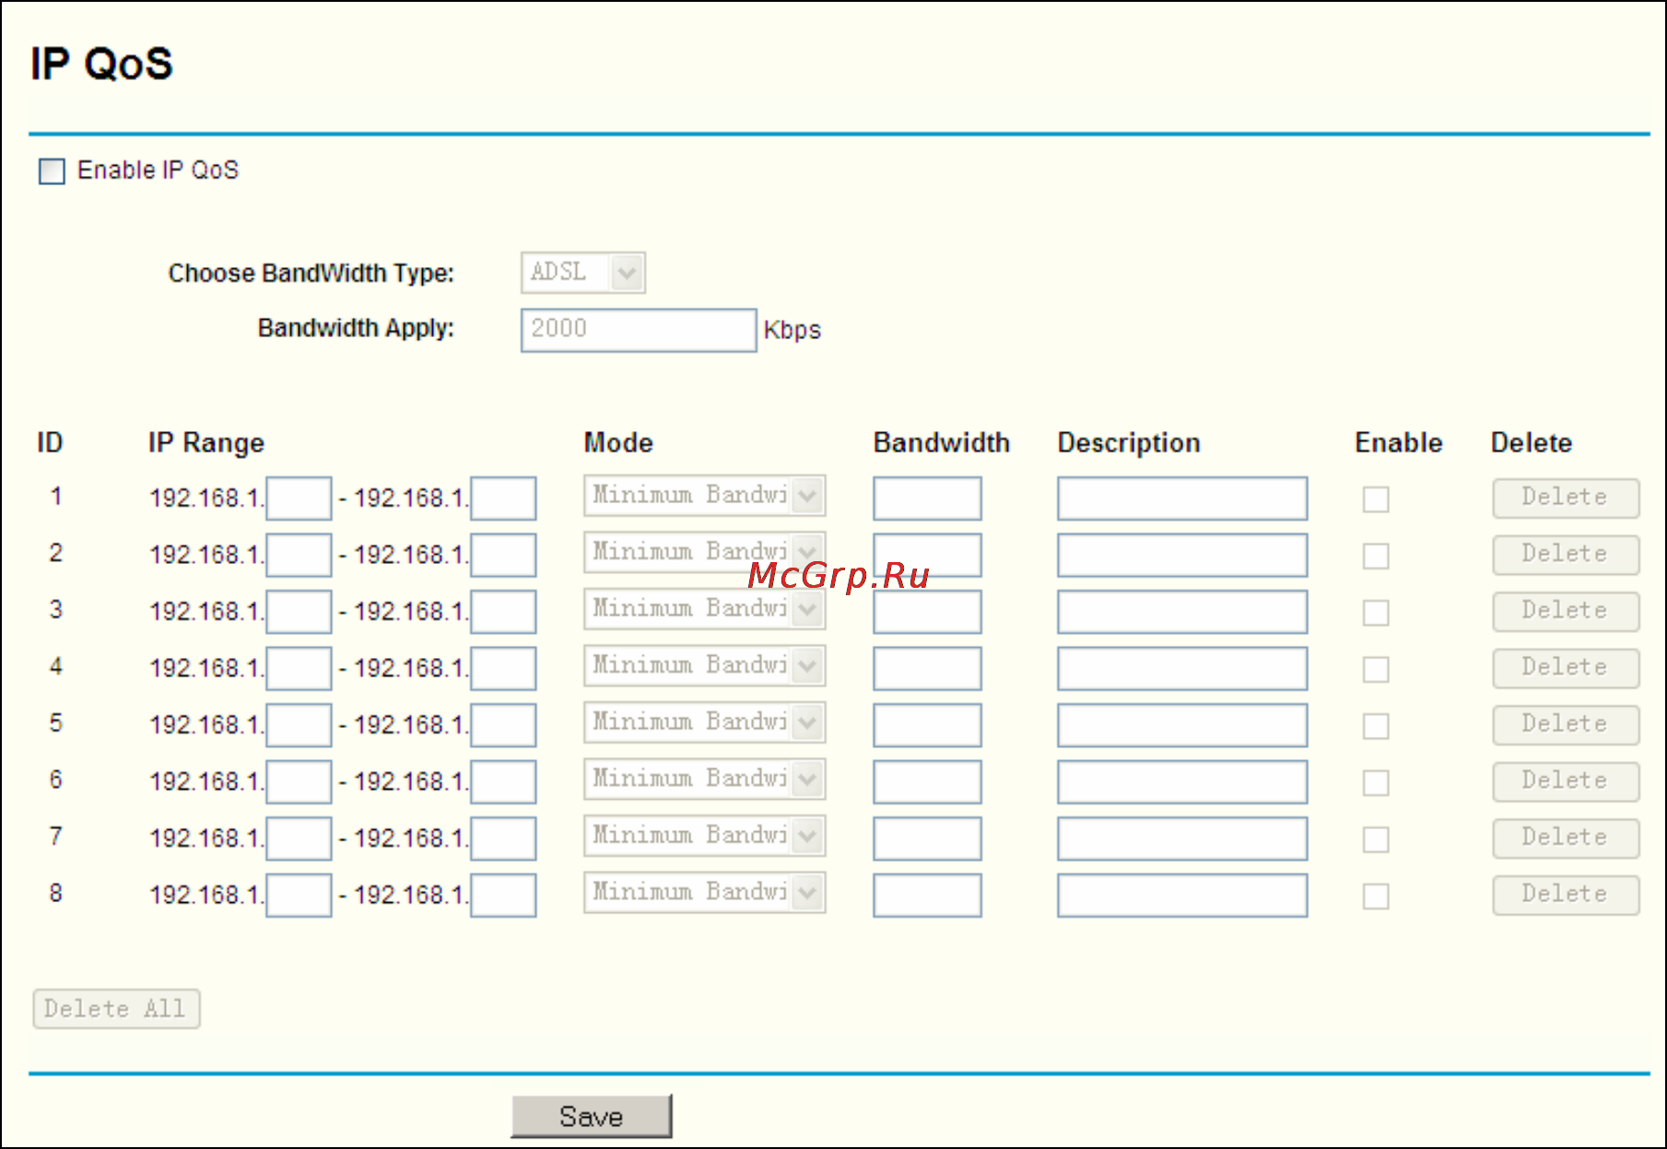
Task: Click the Bandwidth field for rule 3
Action: [x=927, y=612]
